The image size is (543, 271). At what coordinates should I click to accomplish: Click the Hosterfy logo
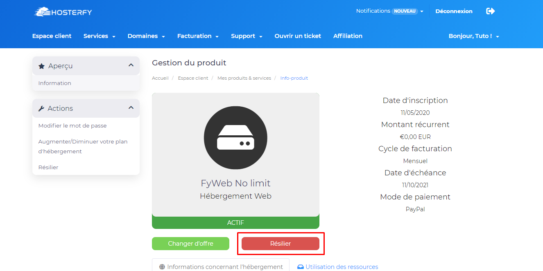[63, 12]
